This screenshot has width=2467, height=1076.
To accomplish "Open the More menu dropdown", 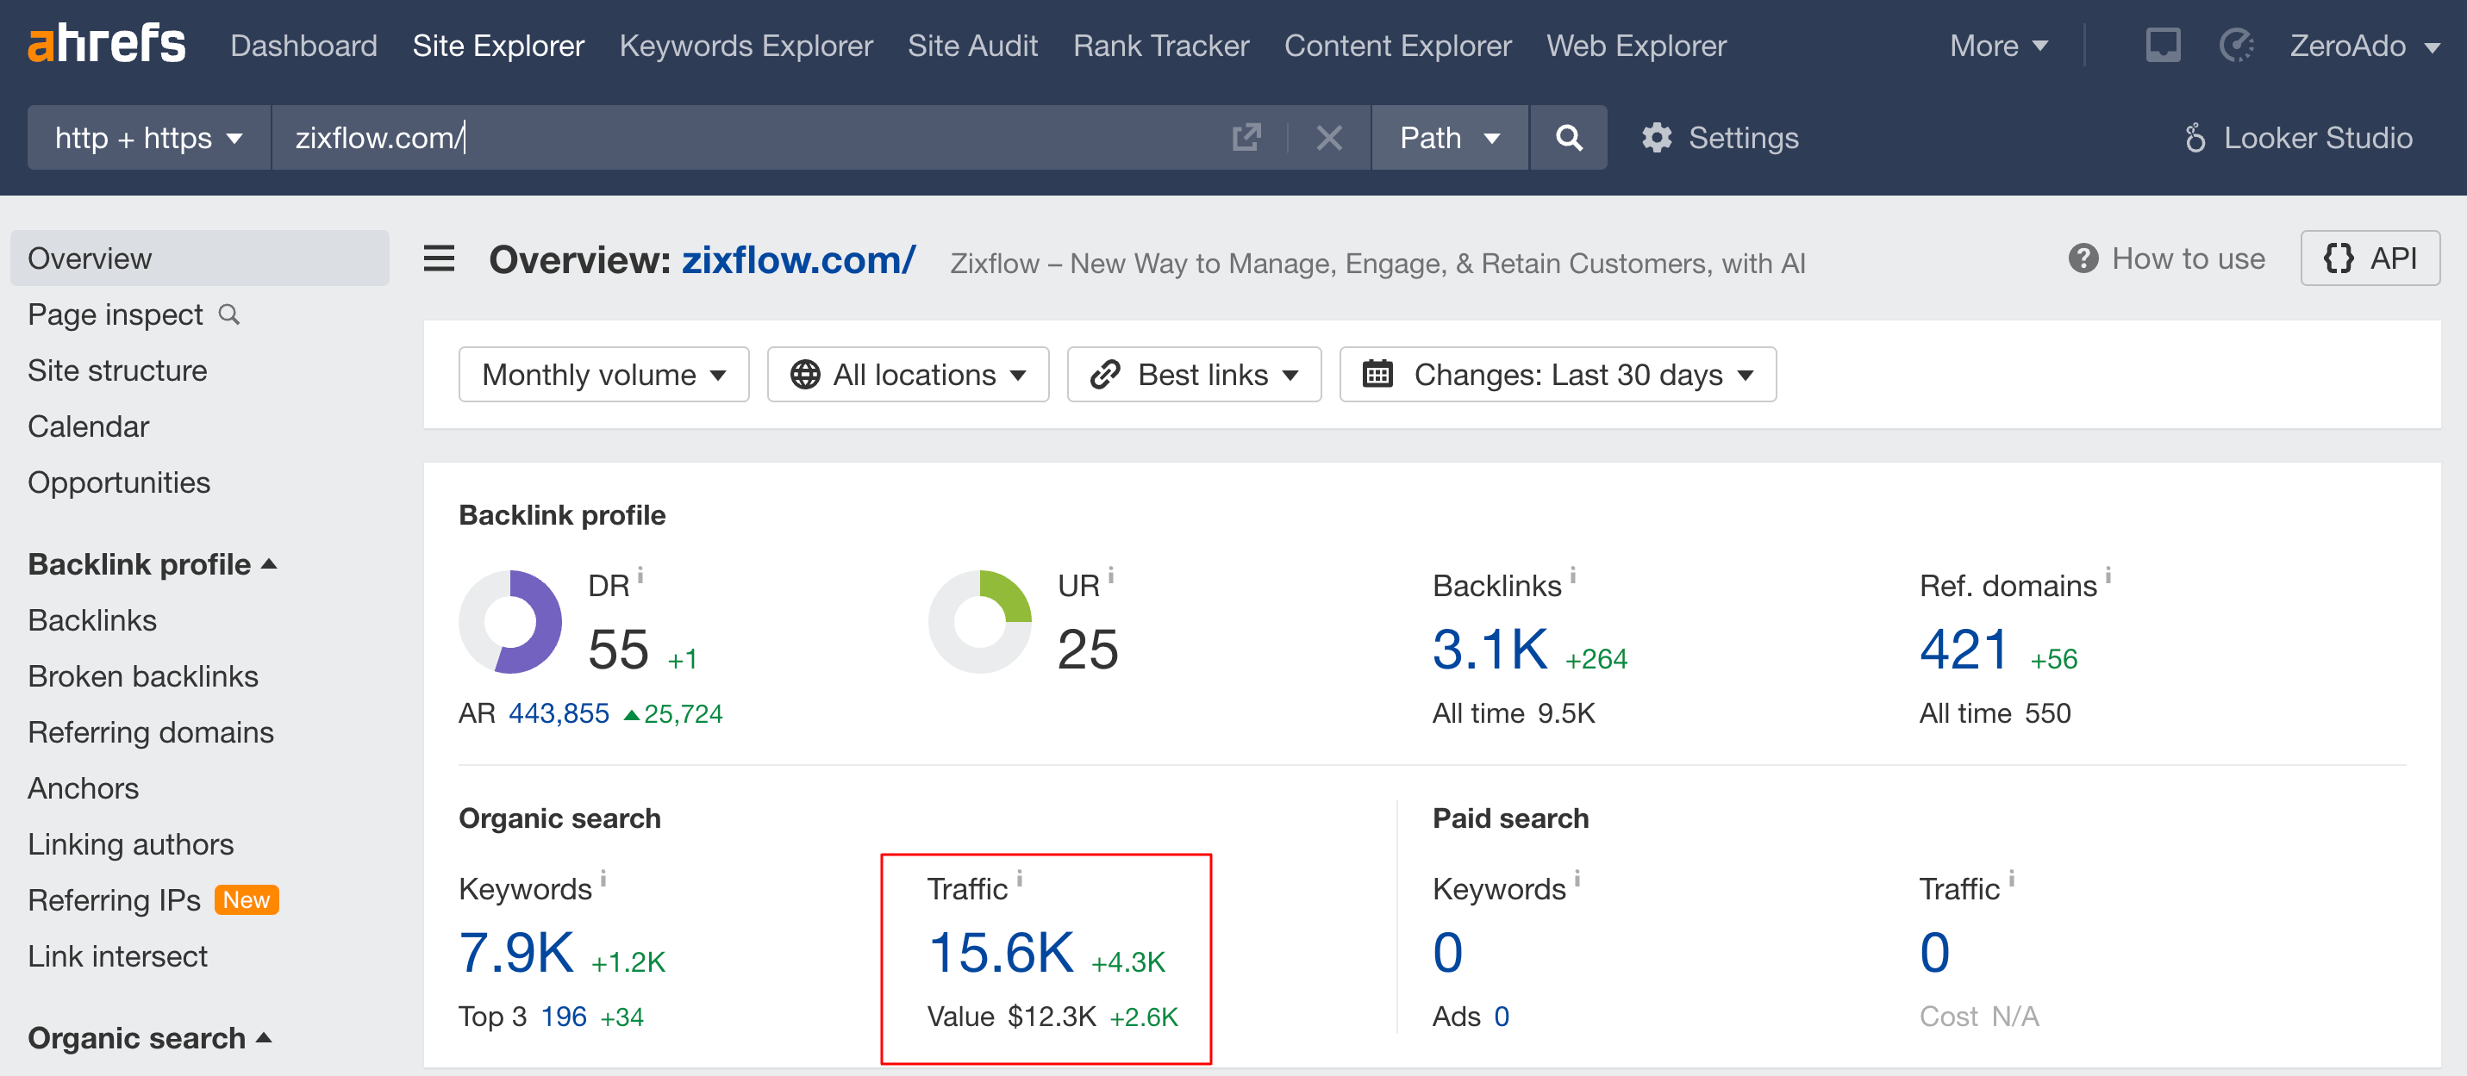I will point(1999,45).
